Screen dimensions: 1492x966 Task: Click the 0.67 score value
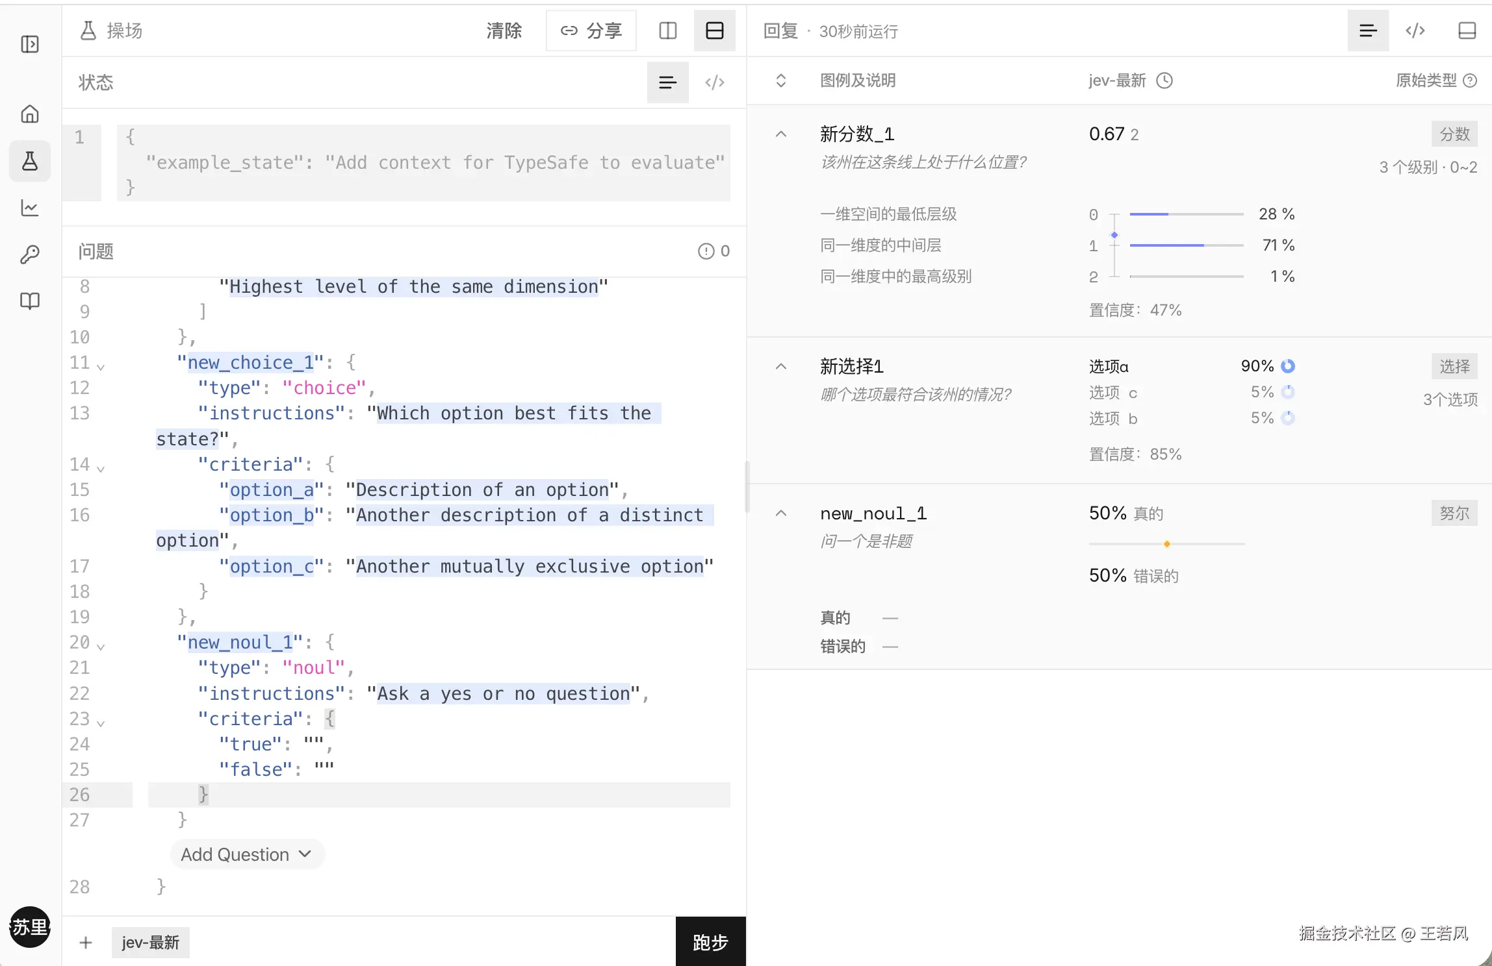click(x=1107, y=134)
